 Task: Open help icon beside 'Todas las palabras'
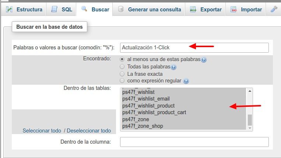pyautogui.click(x=173, y=67)
